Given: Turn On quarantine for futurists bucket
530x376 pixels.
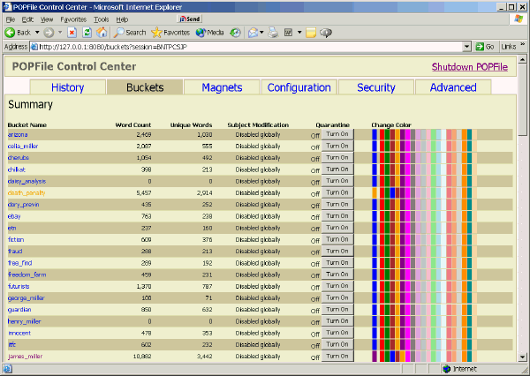Looking at the screenshot, I should (x=337, y=286).
